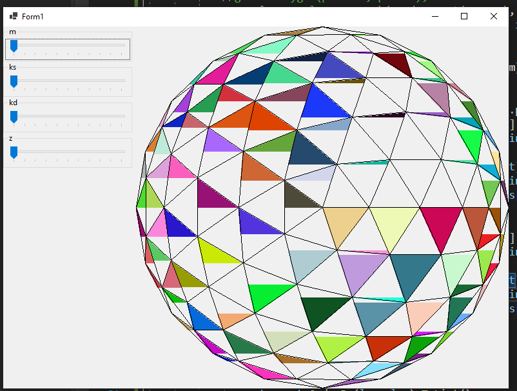Click the Form1 application icon in title bar

click(13, 16)
